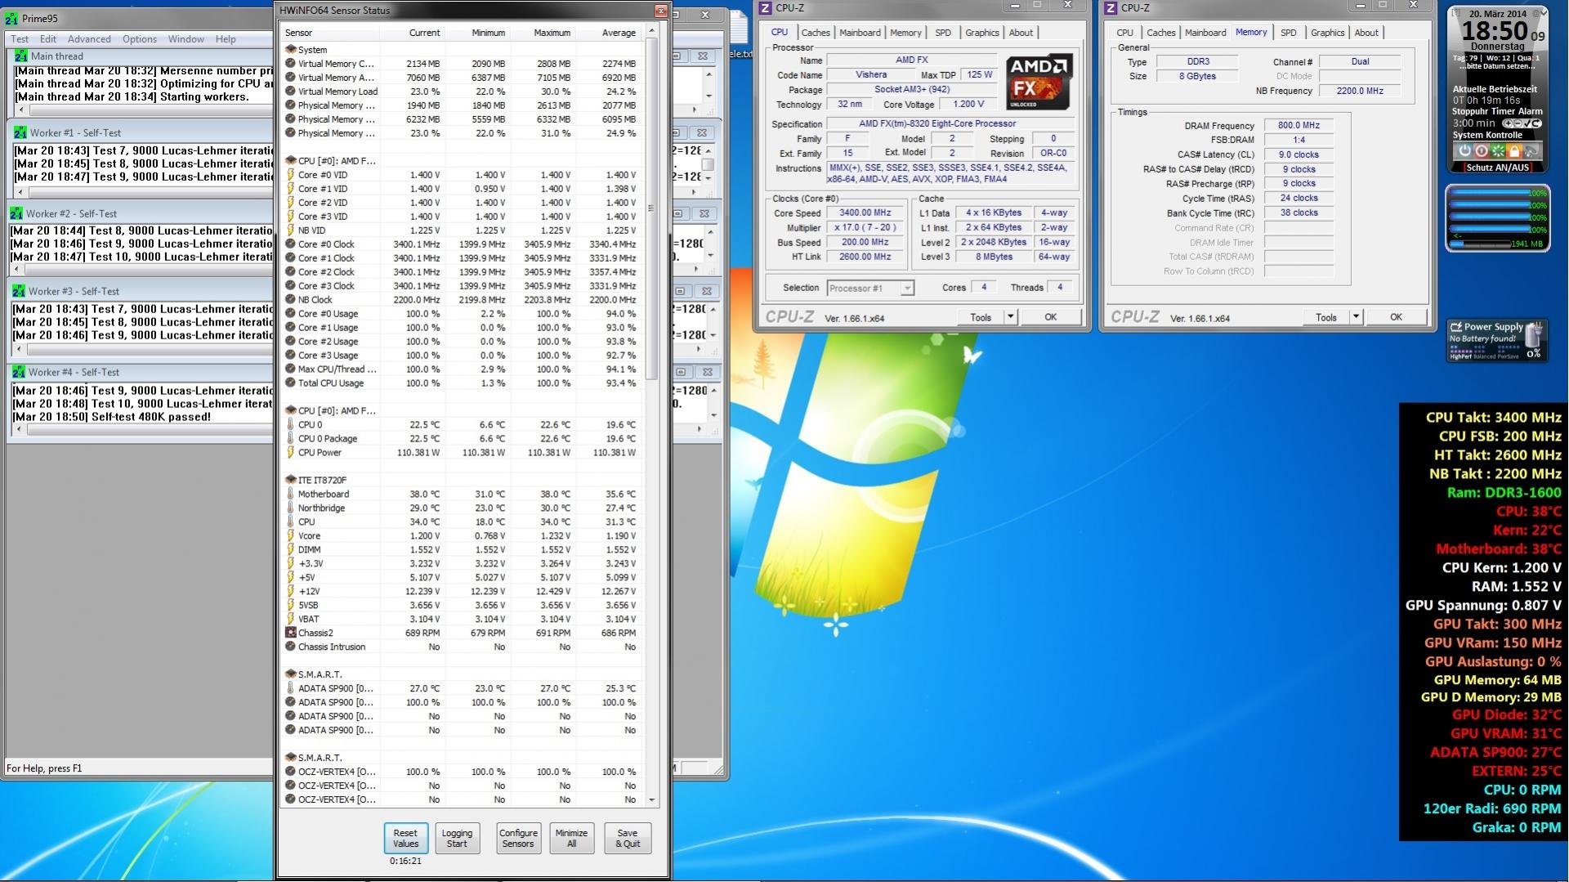Open the Help menu in Prime95

click(x=226, y=39)
